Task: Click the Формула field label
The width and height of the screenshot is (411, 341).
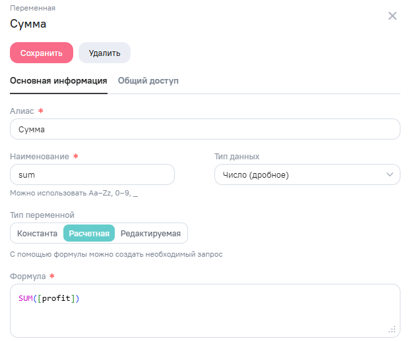Action: [x=27, y=276]
